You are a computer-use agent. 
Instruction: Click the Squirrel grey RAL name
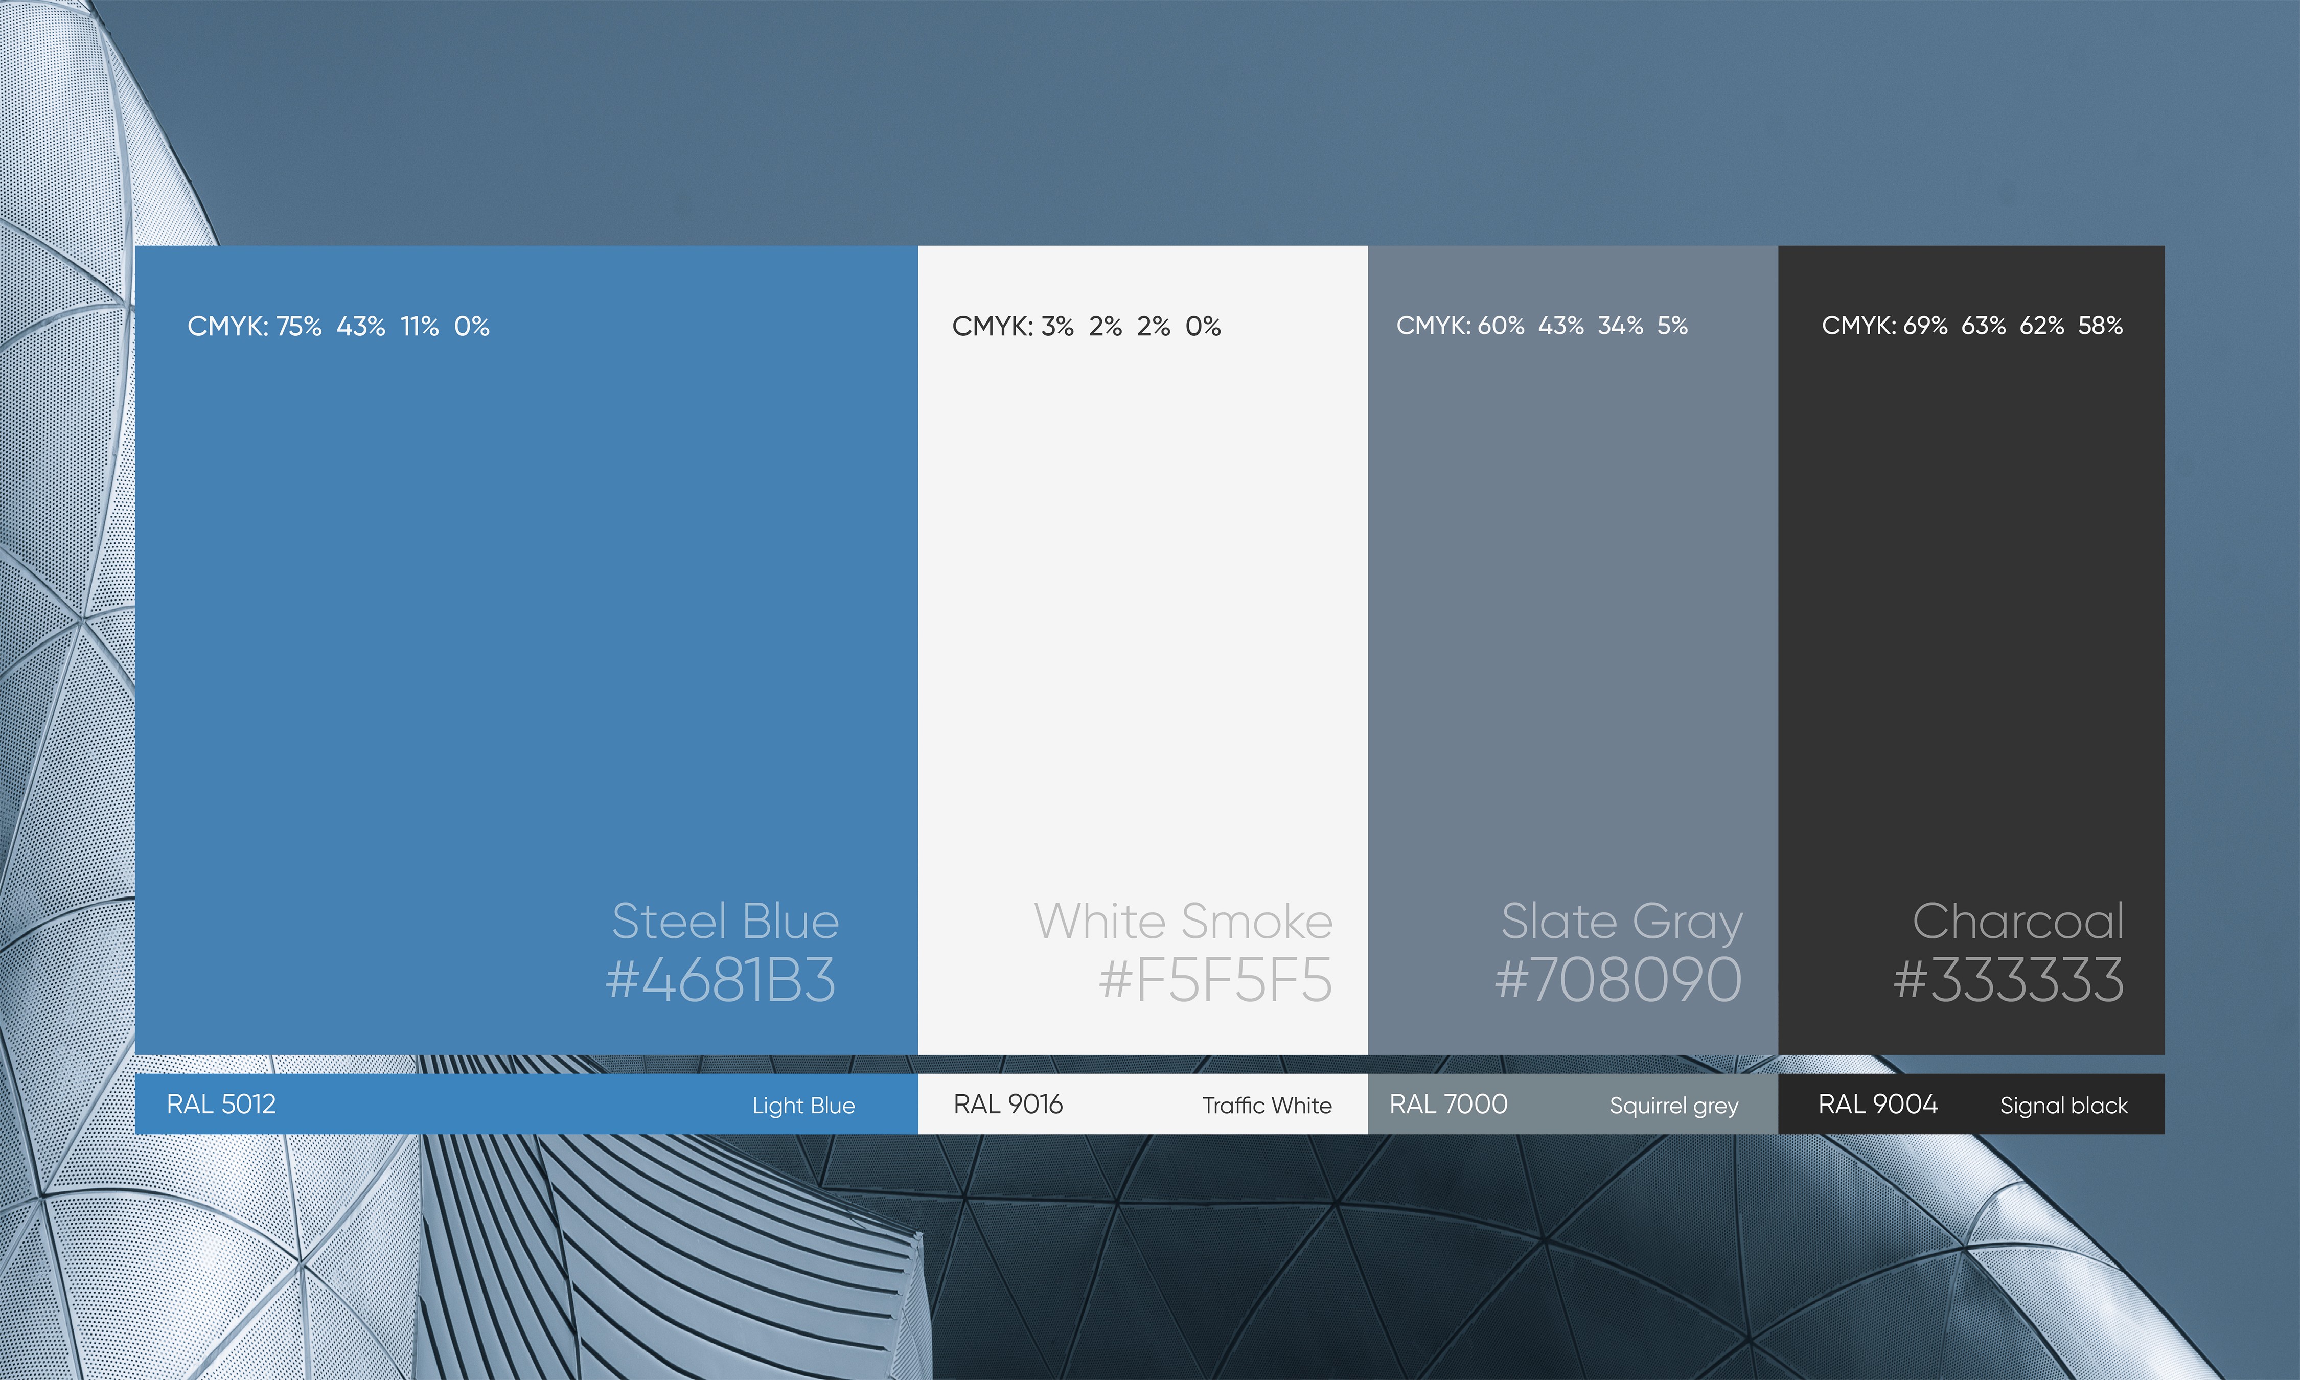tap(1673, 1106)
